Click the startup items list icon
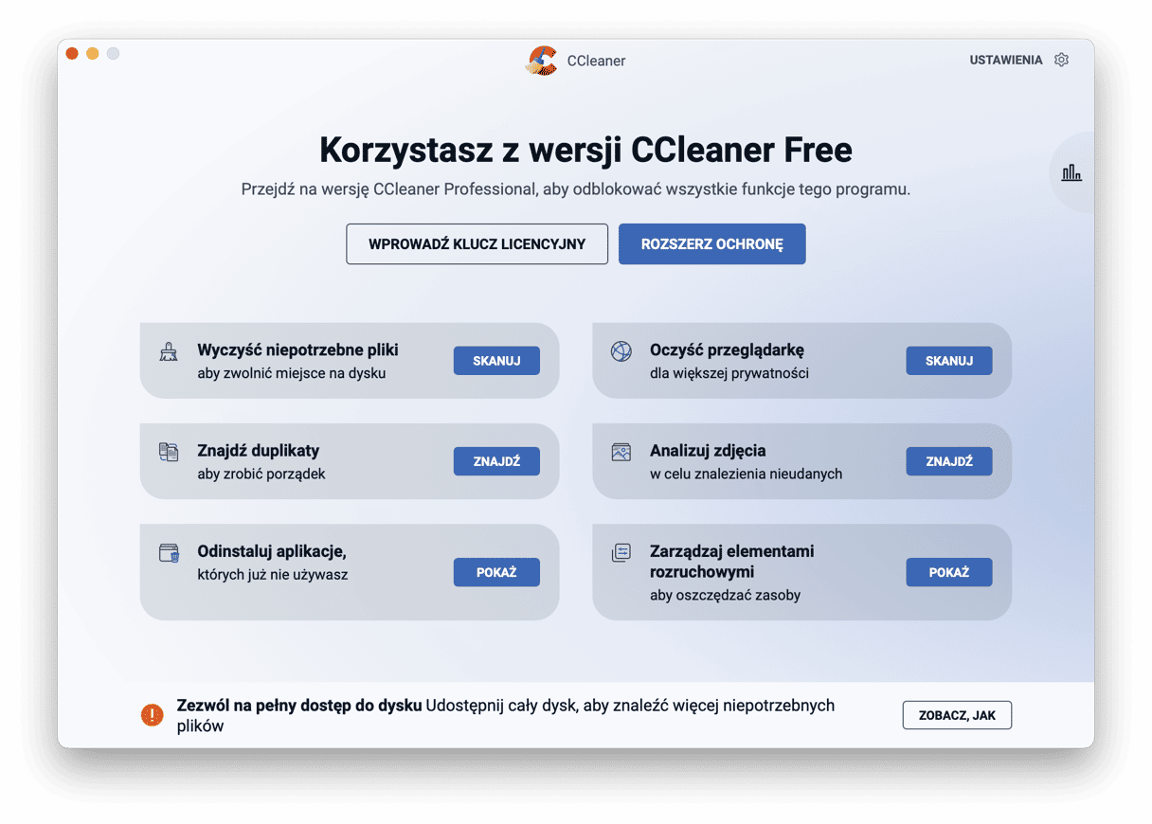 pos(621,553)
